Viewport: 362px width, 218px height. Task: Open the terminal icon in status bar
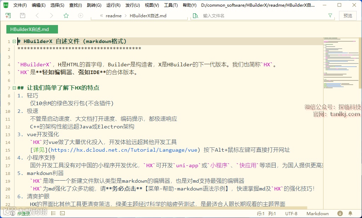63,213
